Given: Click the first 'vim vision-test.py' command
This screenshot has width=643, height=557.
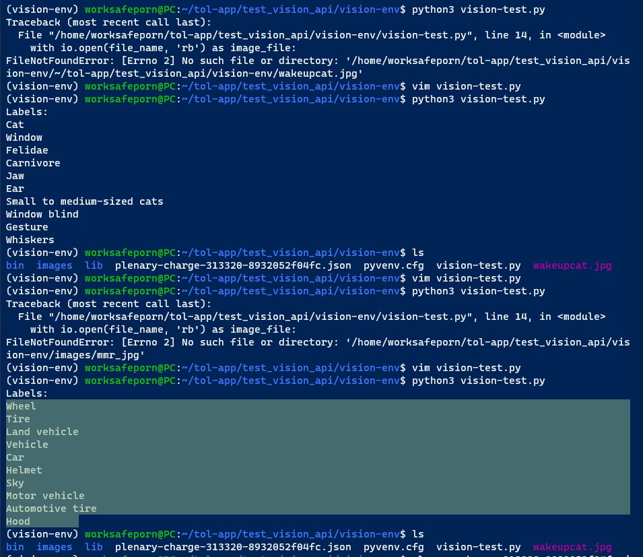Looking at the screenshot, I should [466, 86].
